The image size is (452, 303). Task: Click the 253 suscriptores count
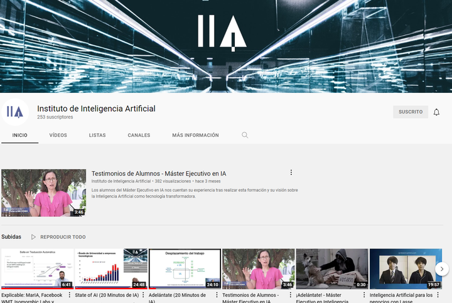55,117
